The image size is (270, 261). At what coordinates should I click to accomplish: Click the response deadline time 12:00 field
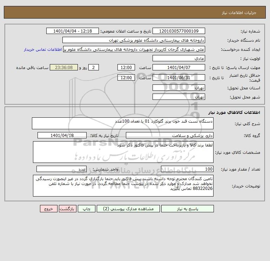(x=126, y=68)
